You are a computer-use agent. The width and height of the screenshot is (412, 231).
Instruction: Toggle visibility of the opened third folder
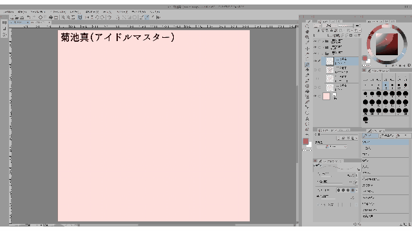(315, 53)
